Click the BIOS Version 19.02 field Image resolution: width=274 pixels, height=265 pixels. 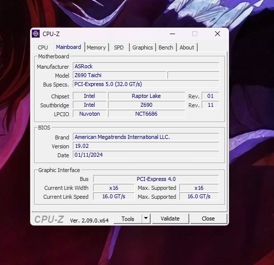click(146, 146)
